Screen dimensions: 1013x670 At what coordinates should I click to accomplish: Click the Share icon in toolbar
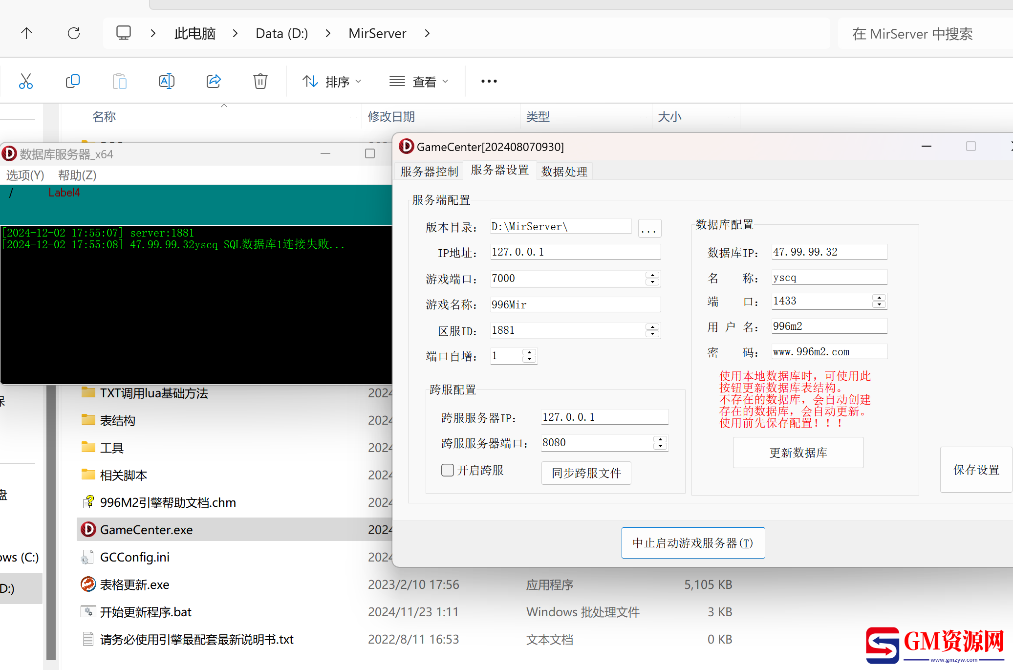pos(214,81)
